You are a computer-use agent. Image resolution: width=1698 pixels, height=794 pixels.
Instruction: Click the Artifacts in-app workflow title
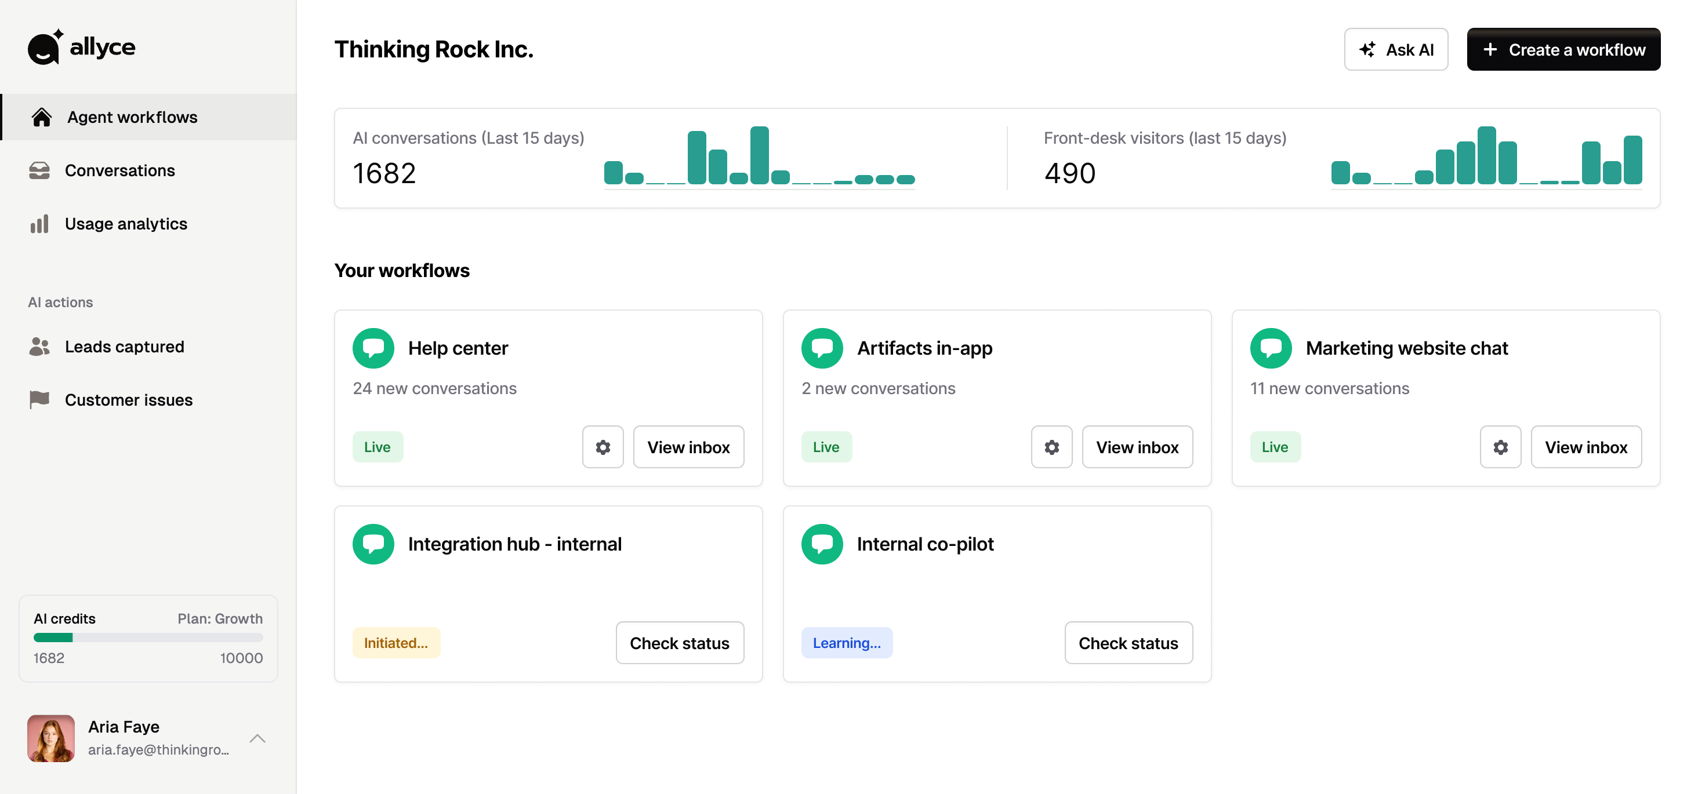coord(925,348)
